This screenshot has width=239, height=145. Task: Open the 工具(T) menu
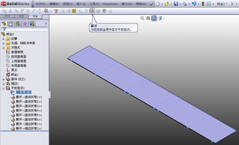pos(94,4)
